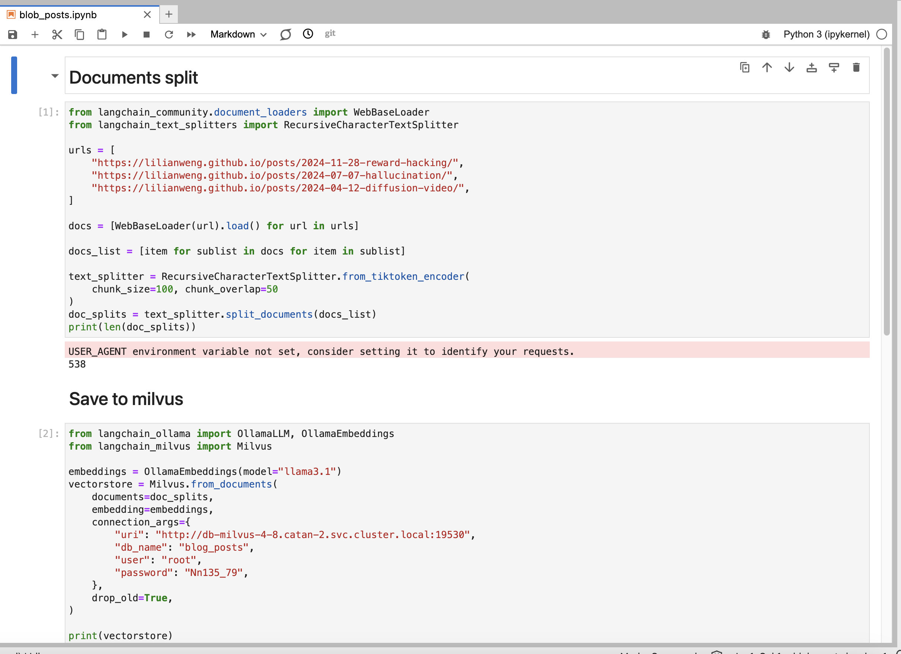The image size is (901, 654).
Task: Open Python 3 (ipykernel) kernel selector
Action: [x=826, y=35]
